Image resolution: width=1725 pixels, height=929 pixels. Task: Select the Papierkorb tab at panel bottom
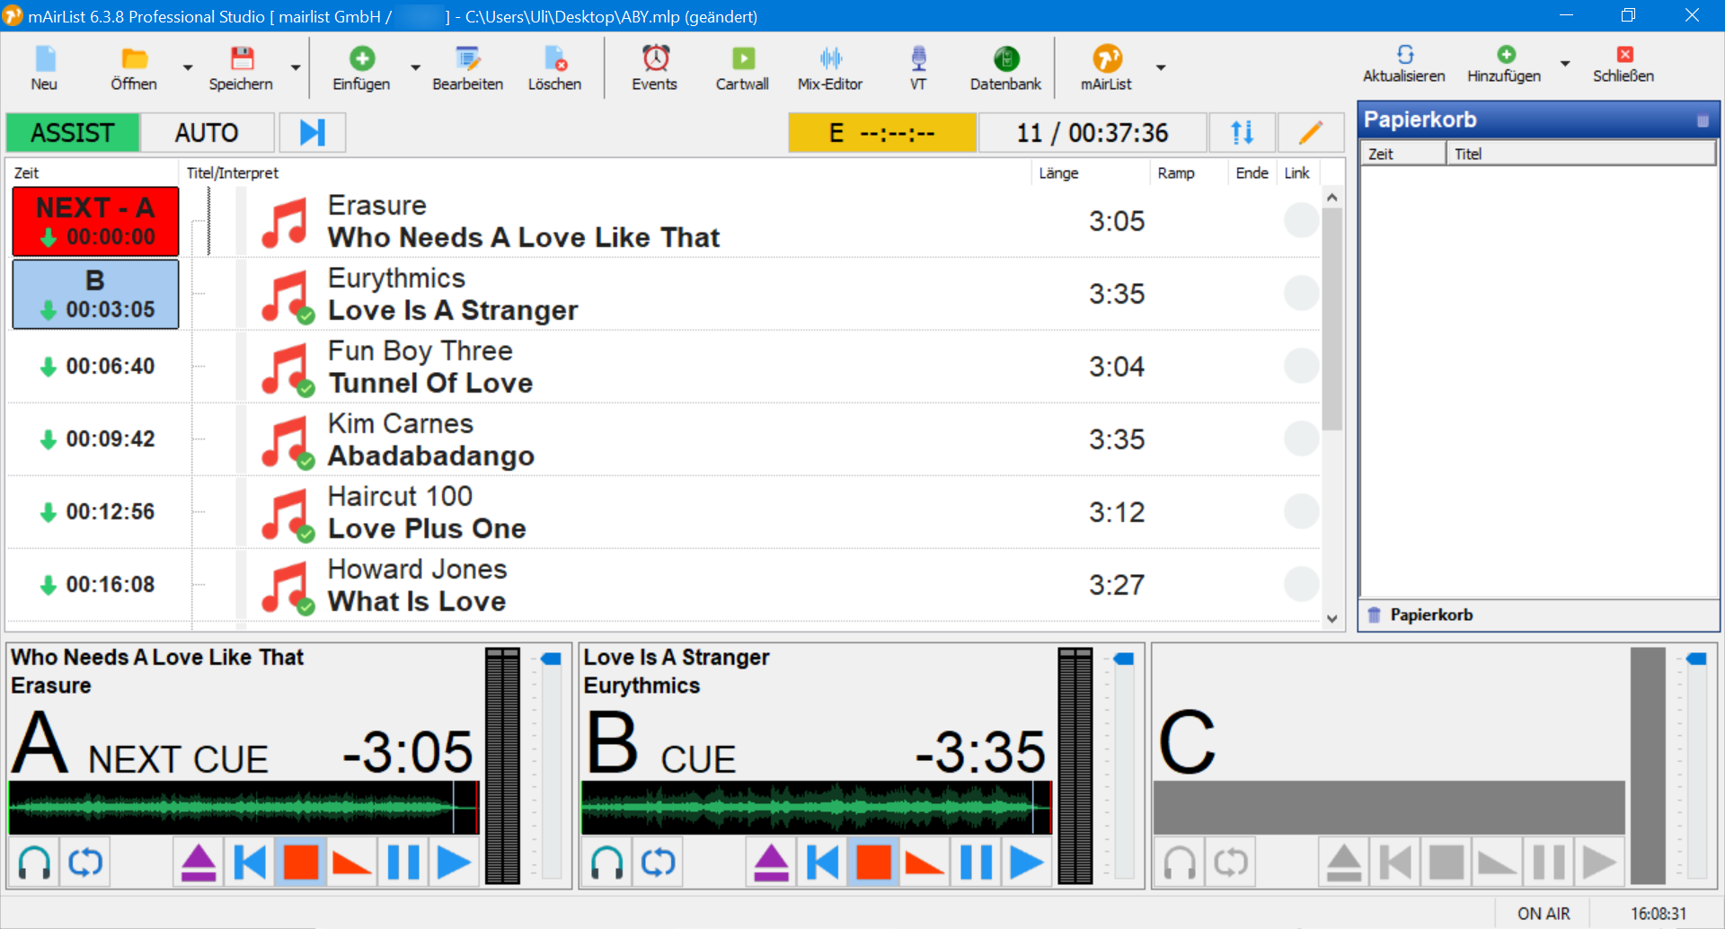pos(1429,615)
